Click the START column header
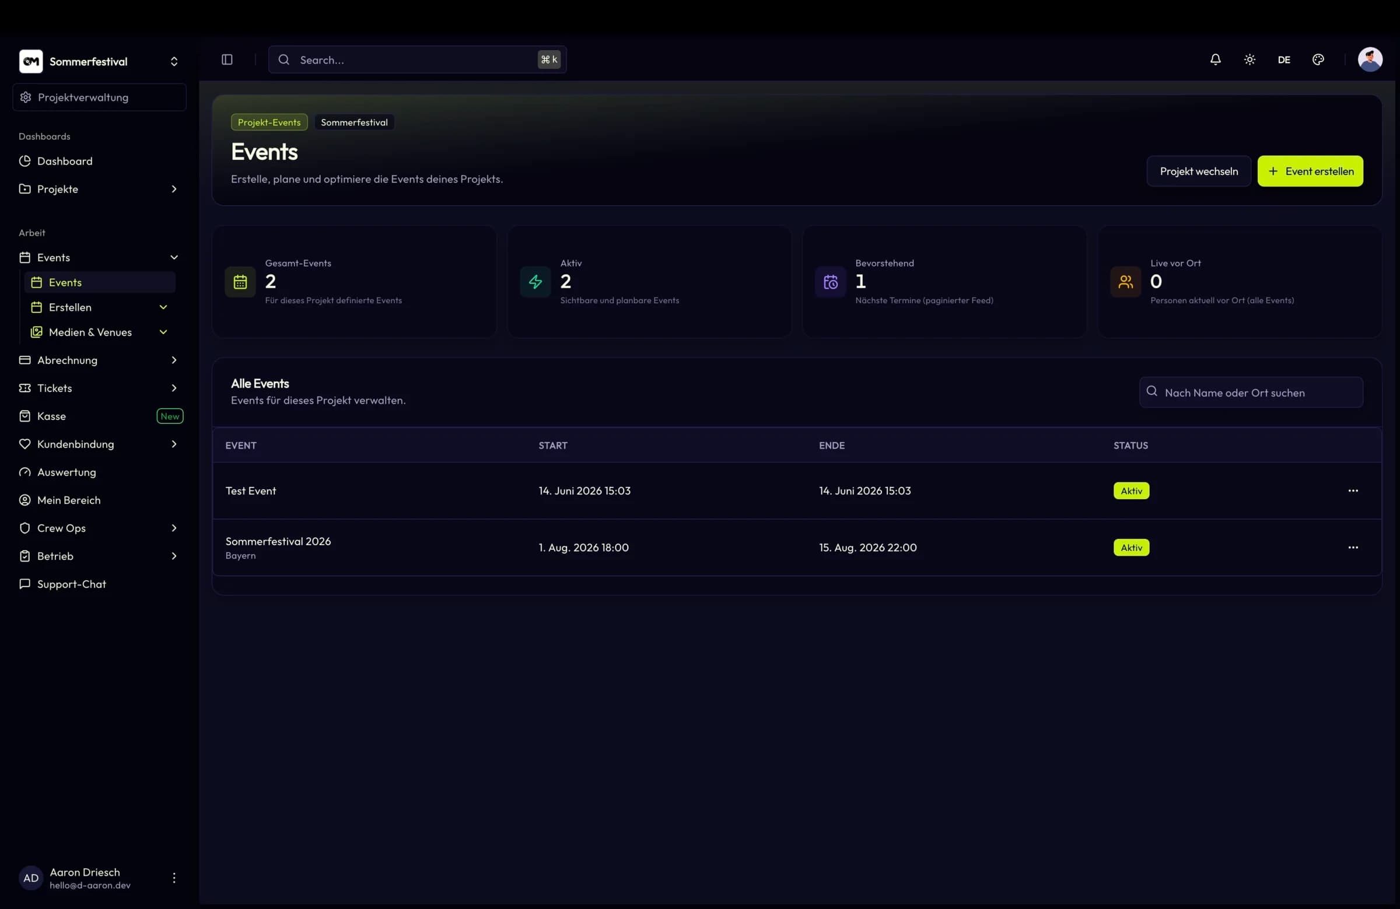The image size is (1400, 909). click(x=553, y=445)
